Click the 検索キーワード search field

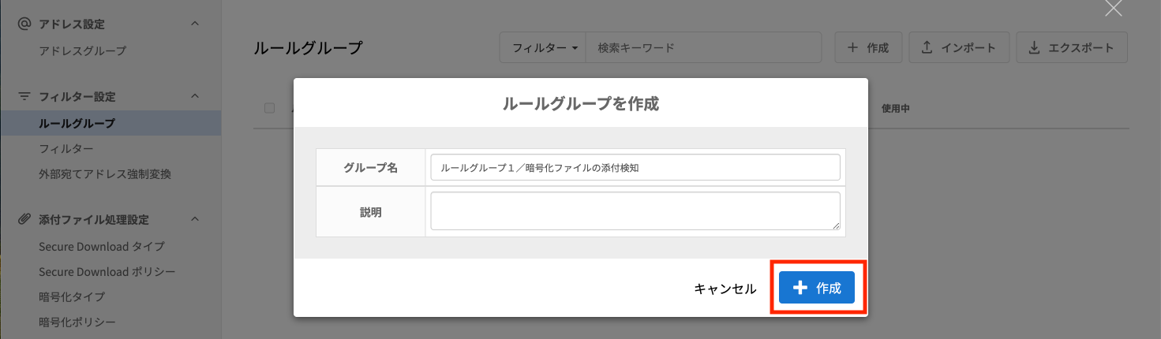[704, 48]
